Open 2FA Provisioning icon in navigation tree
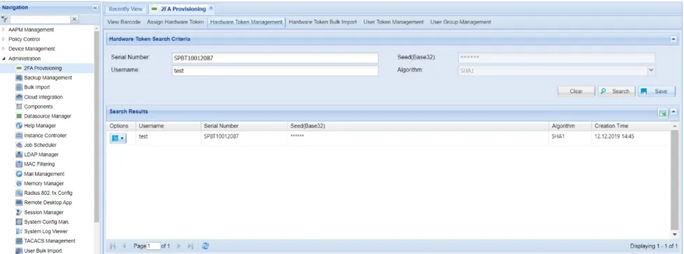The image size is (684, 254). (19, 68)
